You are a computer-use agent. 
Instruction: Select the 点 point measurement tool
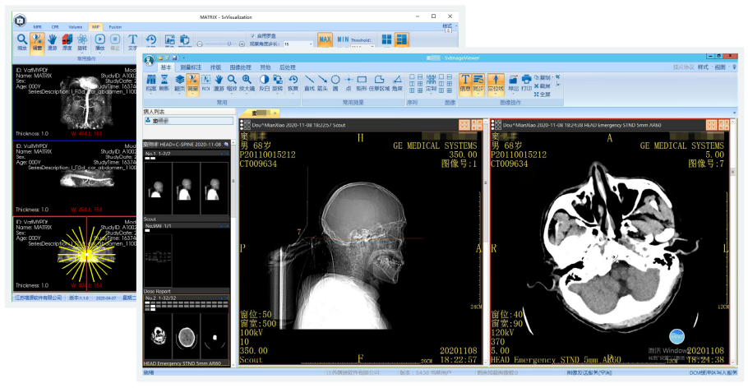pyautogui.click(x=349, y=82)
